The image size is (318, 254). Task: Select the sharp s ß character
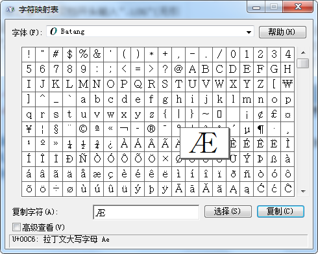pos(274,159)
